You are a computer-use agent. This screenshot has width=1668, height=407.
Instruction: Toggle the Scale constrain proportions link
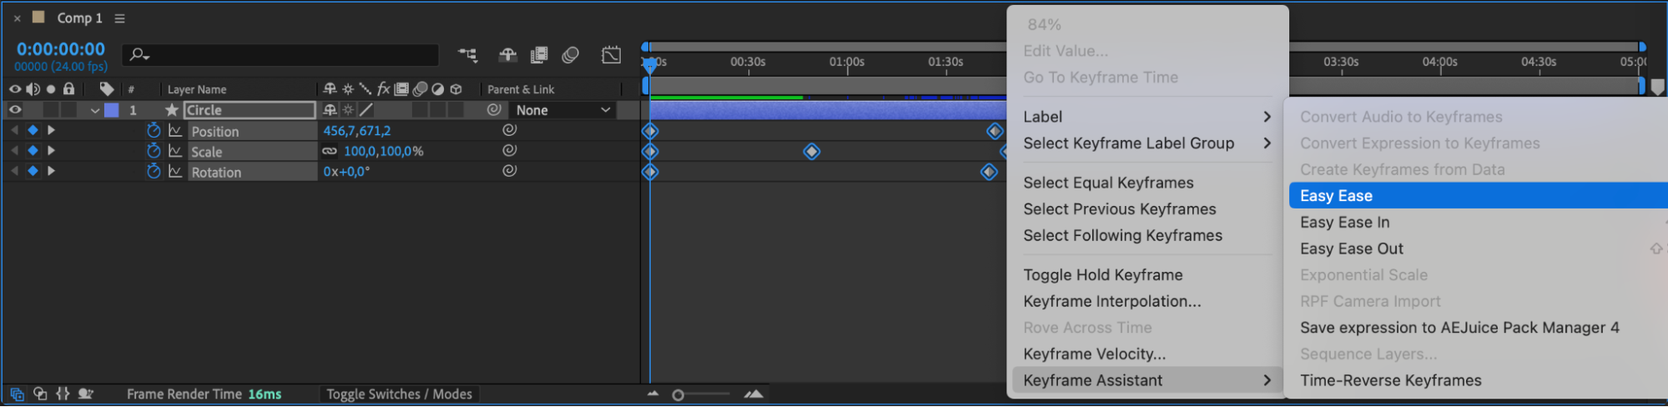click(330, 151)
